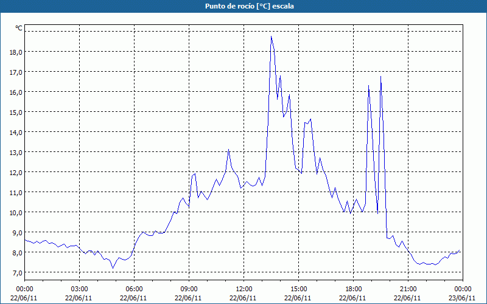Click the 22/06/11 date under 06:00
Image resolution: width=487 pixels, height=304 pixels.
(x=133, y=298)
